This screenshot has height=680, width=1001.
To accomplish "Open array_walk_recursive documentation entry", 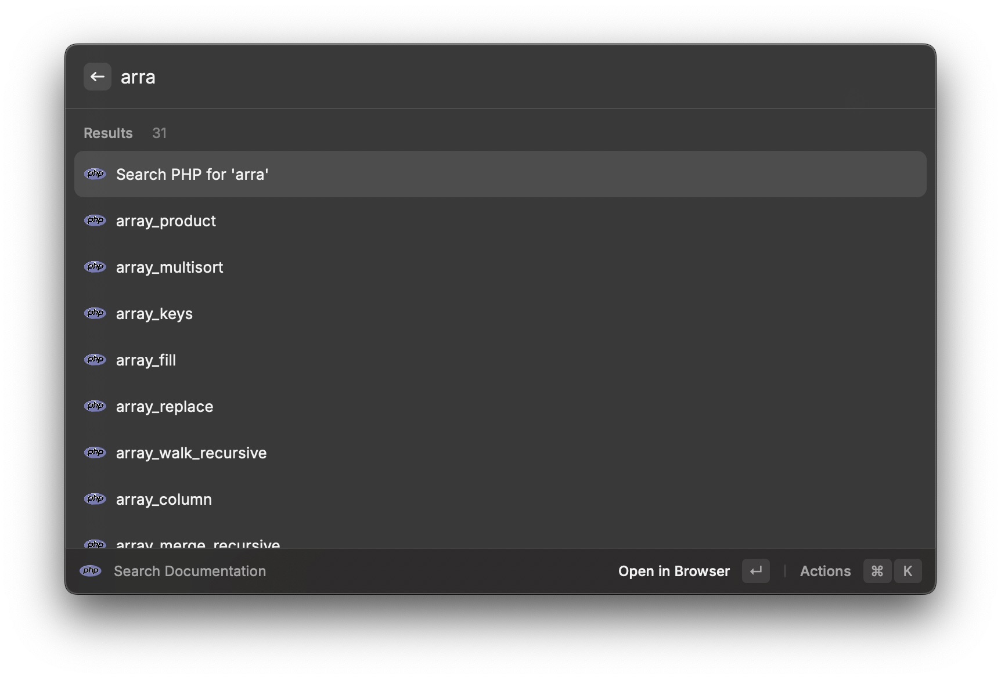I will tap(500, 453).
